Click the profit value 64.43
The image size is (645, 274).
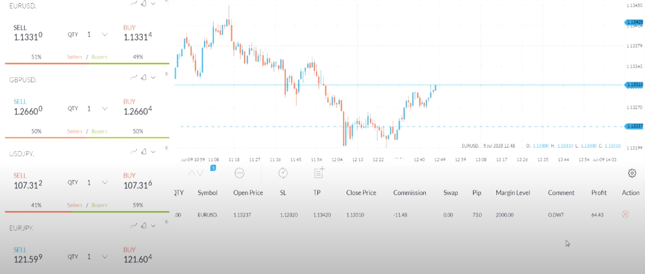click(x=597, y=214)
